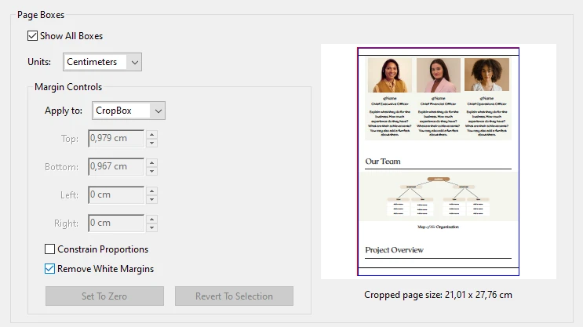Click the Margin Controls group label

pos(68,87)
